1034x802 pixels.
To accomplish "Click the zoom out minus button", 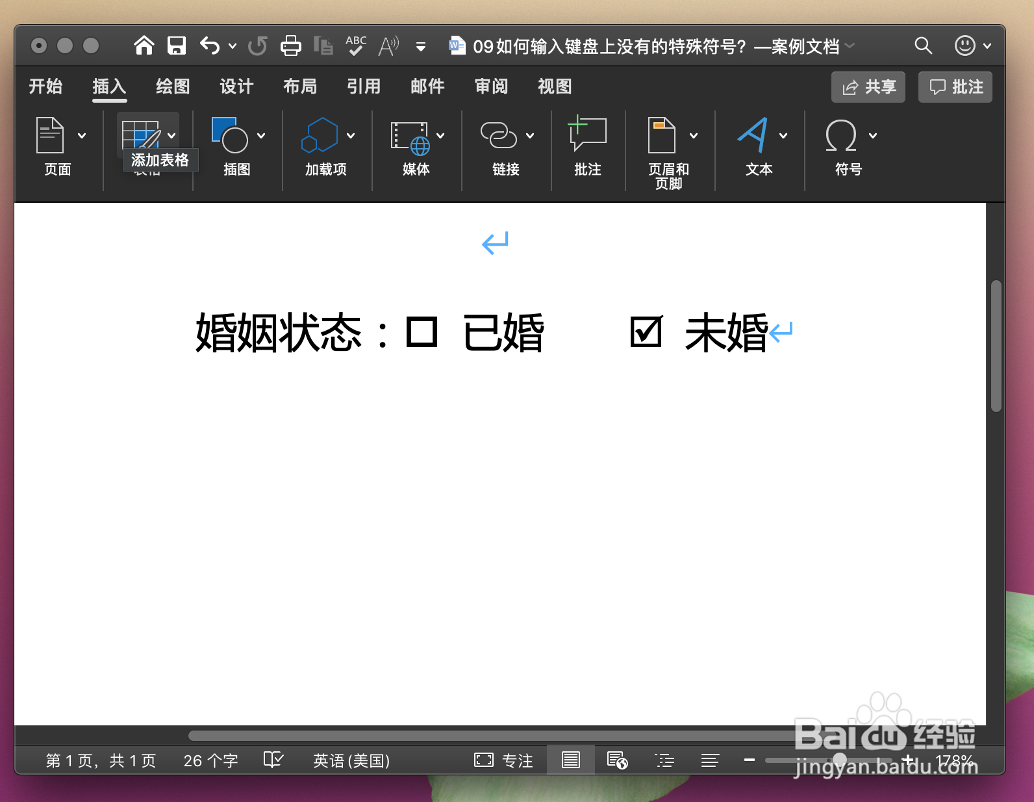I will coord(749,760).
